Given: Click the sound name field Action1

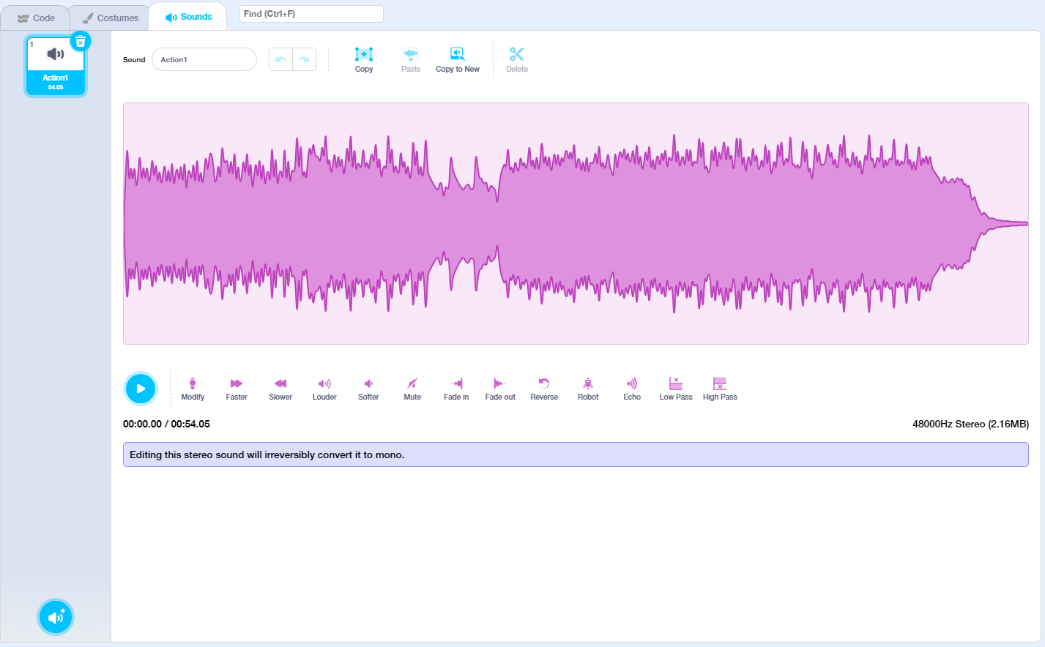Looking at the screenshot, I should (x=204, y=59).
